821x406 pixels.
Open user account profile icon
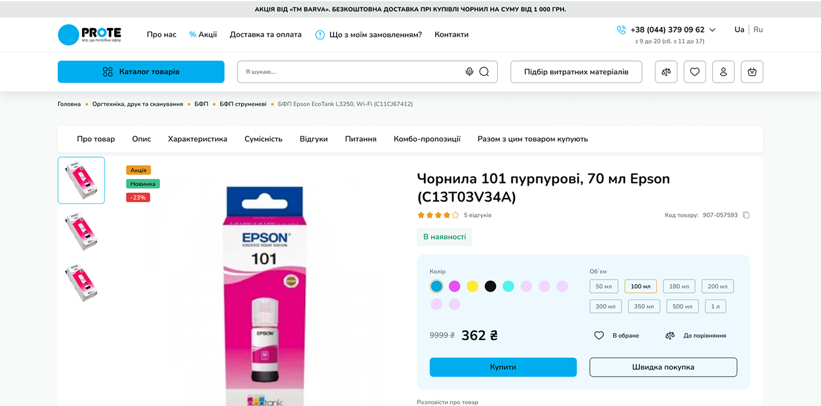click(723, 71)
